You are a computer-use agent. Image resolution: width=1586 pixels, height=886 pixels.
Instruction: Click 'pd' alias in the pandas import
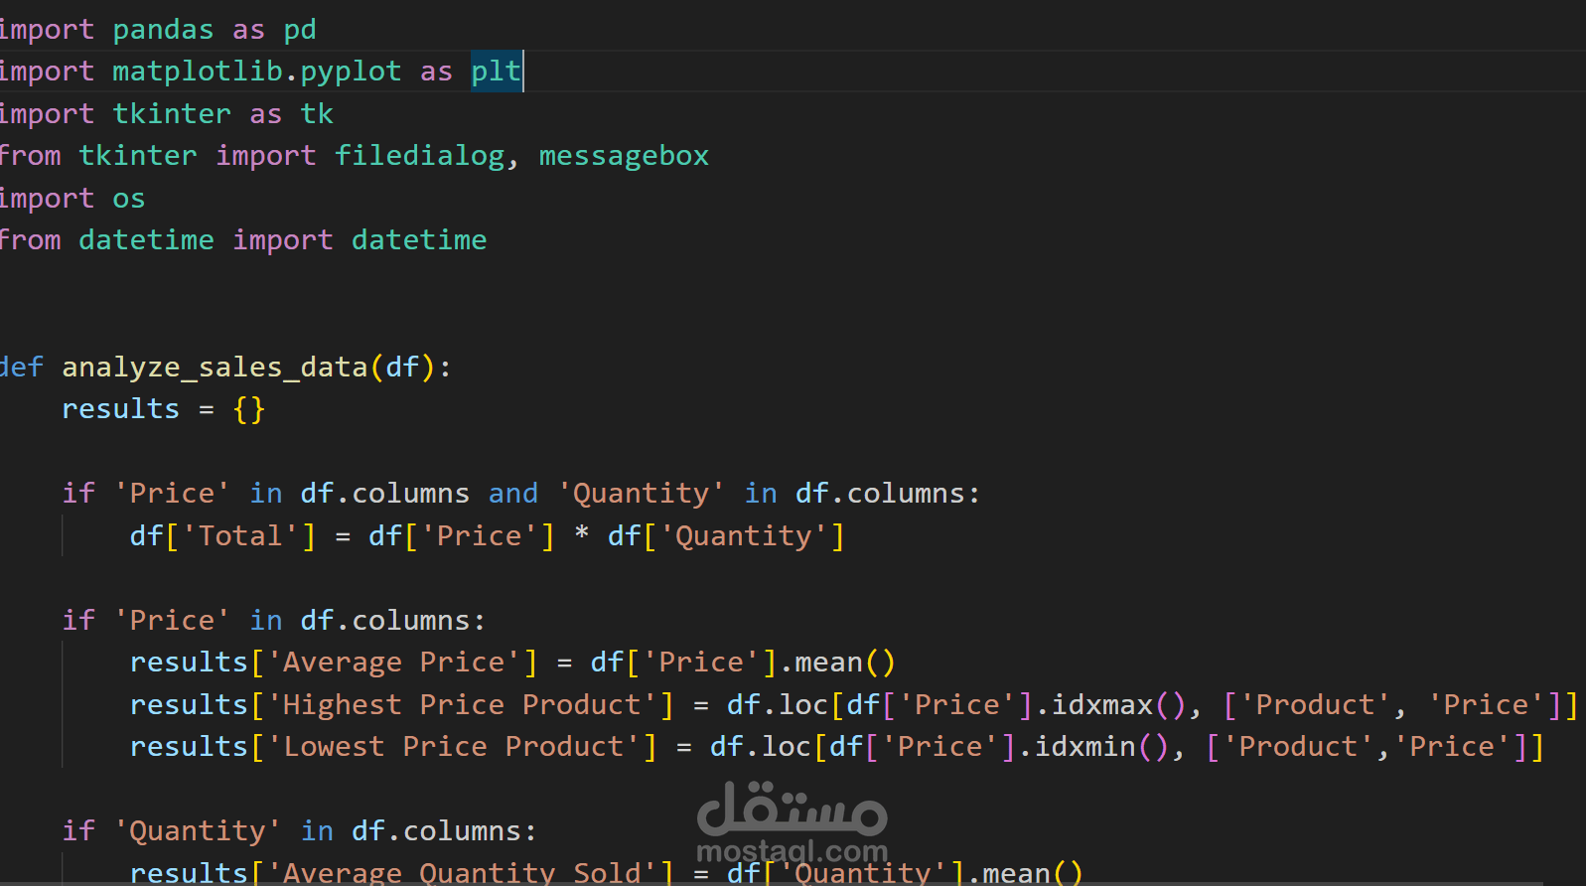pyautogui.click(x=300, y=30)
